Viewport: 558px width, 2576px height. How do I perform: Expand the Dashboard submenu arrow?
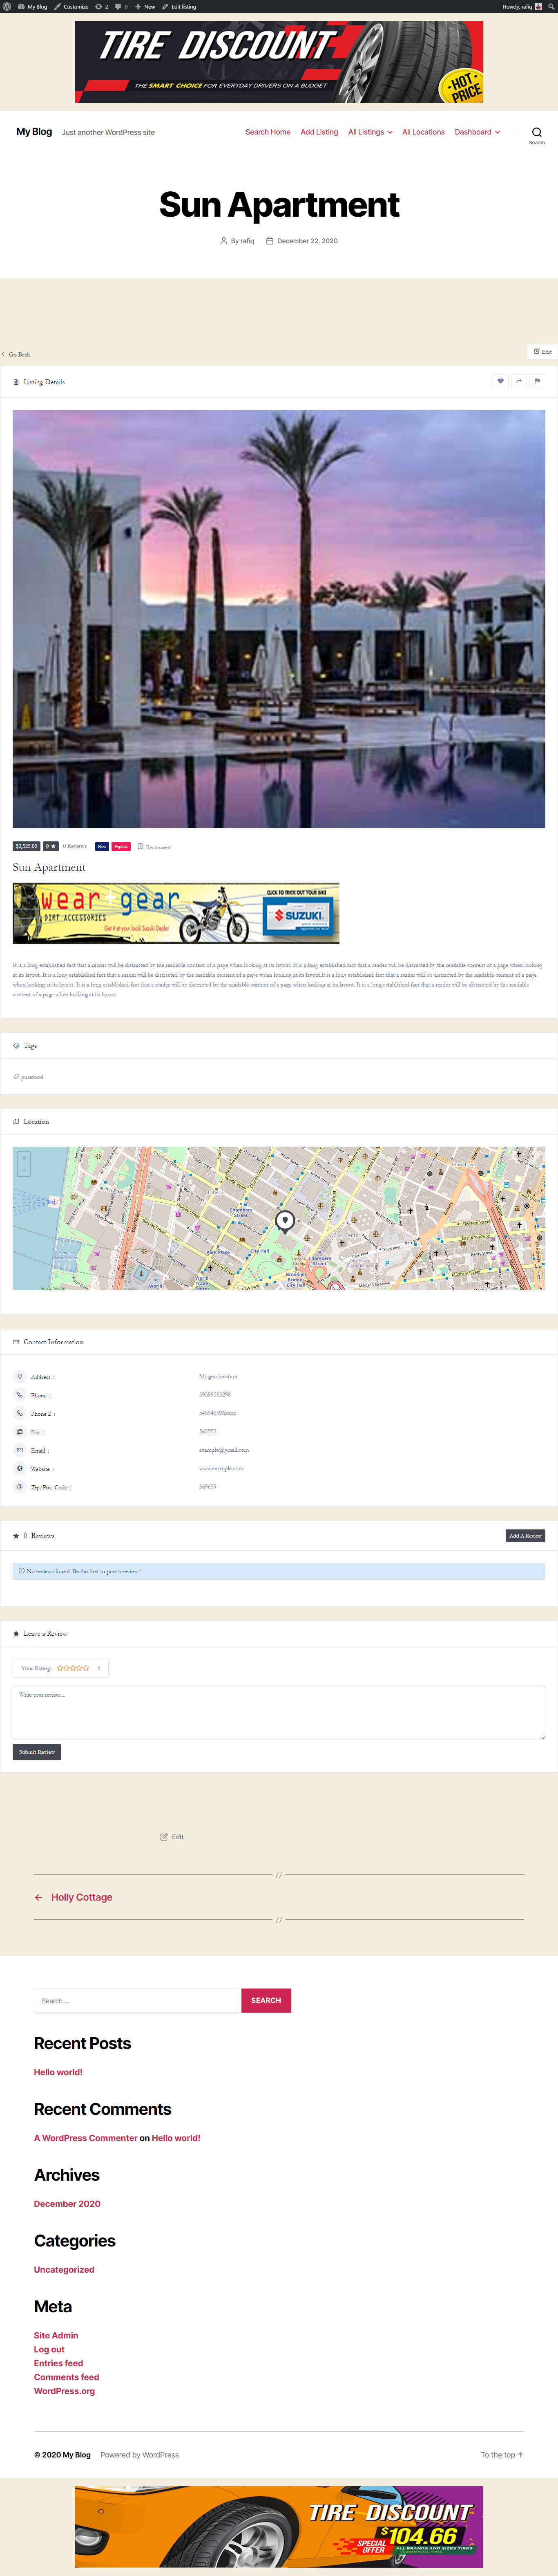click(497, 132)
